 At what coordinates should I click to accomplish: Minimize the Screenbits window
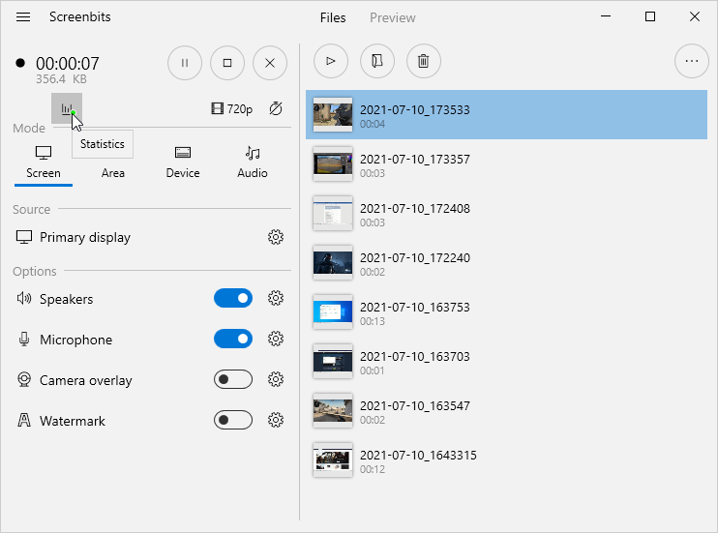coord(606,16)
